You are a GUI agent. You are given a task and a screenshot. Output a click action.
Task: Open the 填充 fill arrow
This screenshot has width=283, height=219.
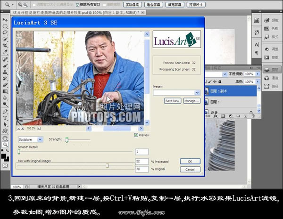[258, 81]
